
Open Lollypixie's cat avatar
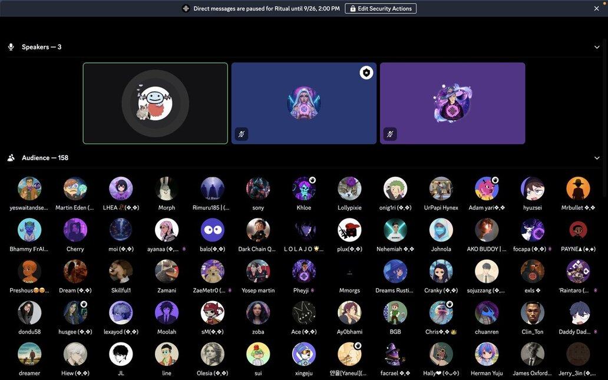point(349,189)
